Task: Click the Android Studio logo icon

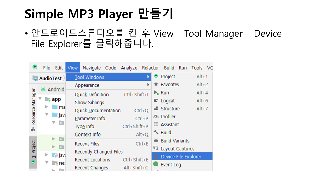Action: coord(35,67)
